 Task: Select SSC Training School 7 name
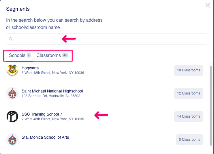pyautogui.click(x=42, y=114)
